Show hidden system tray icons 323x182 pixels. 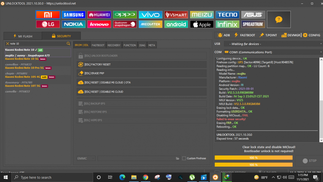(x=273, y=177)
